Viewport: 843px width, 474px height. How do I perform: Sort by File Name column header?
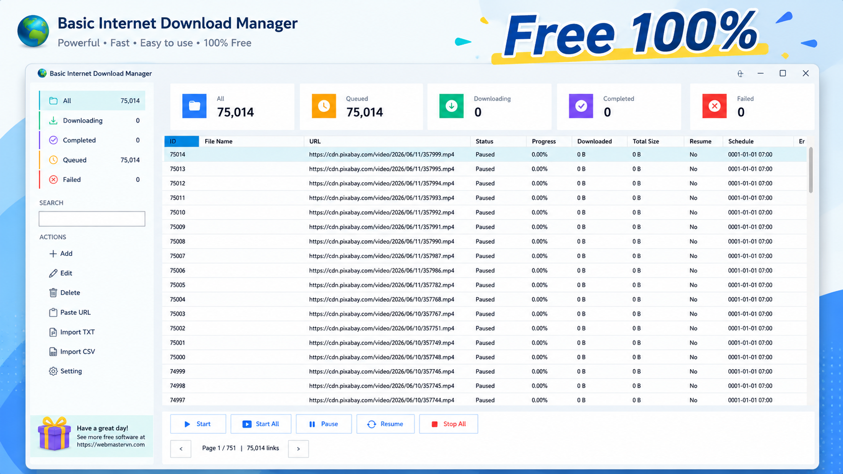tap(252, 142)
